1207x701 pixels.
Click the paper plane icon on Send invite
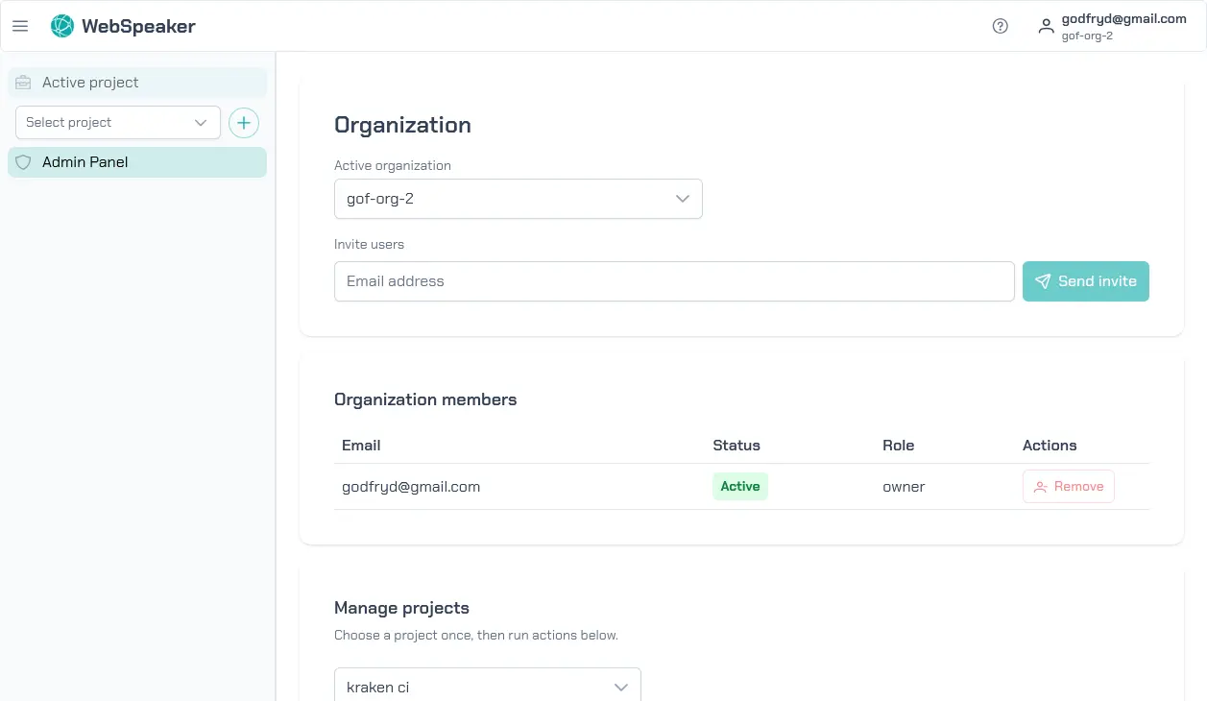pyautogui.click(x=1043, y=280)
